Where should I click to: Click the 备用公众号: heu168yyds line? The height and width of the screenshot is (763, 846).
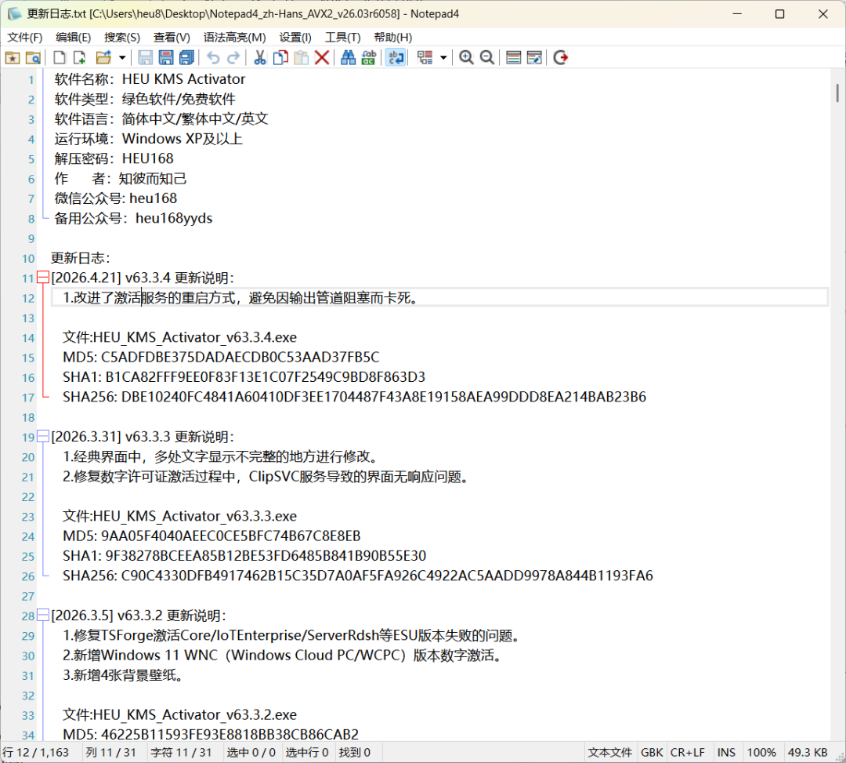[133, 218]
